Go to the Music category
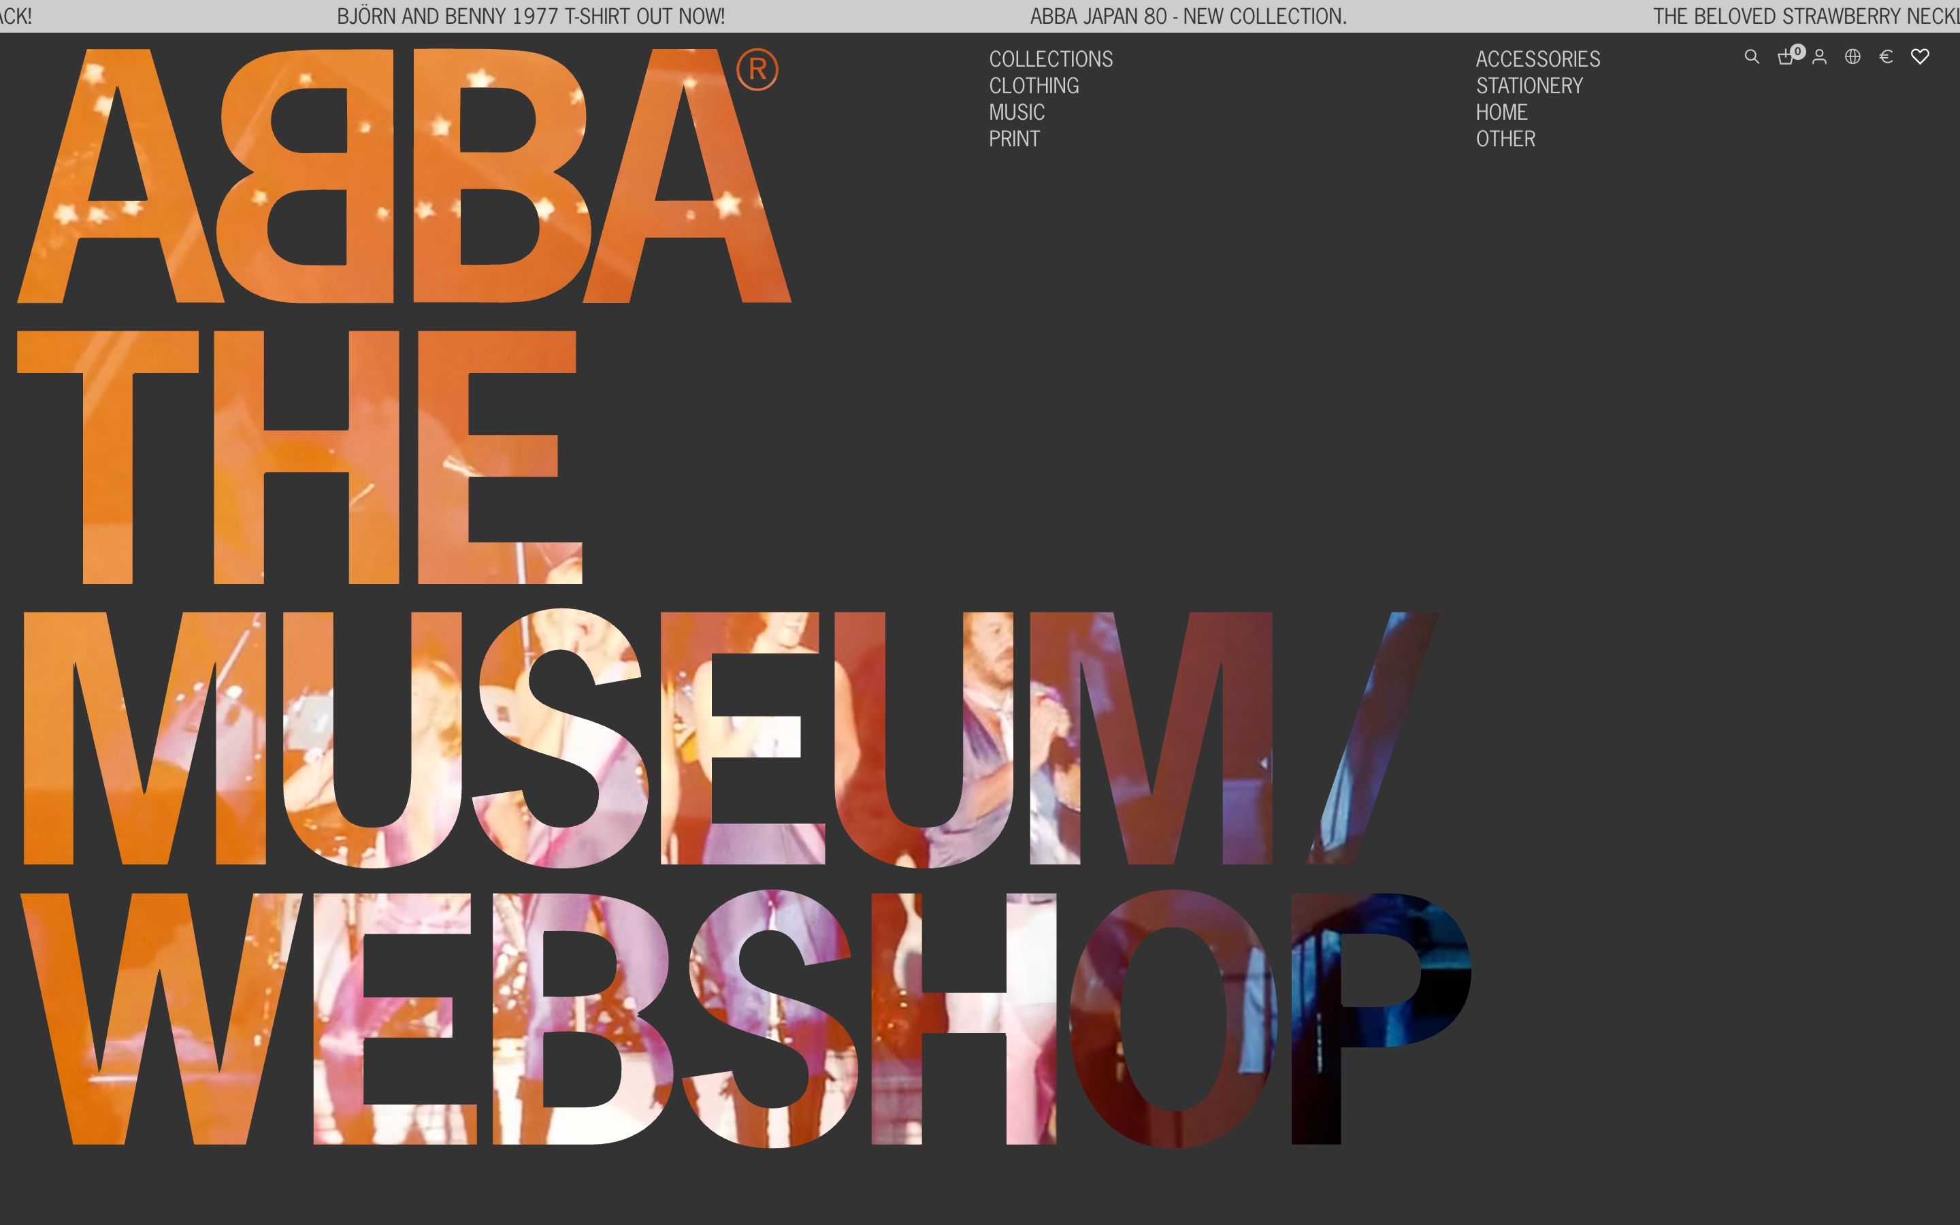The image size is (1960, 1225). point(1017,112)
